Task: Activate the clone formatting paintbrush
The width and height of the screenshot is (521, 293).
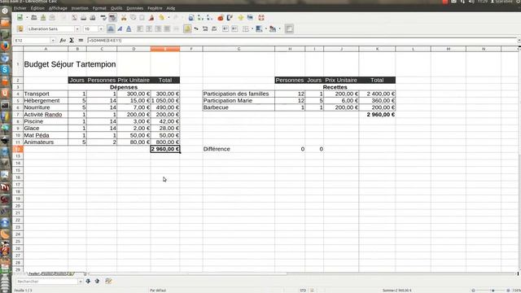Action: [x=151, y=18]
